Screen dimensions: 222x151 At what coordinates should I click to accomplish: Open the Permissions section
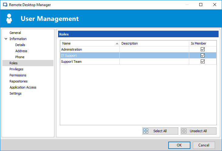[x=18, y=75]
